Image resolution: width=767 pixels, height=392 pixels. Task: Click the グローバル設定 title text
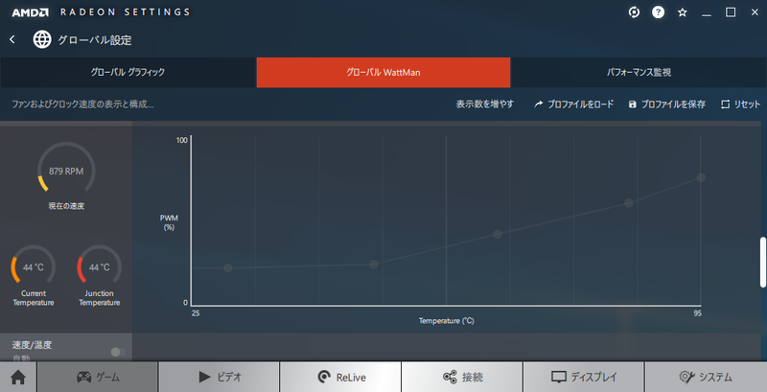click(95, 40)
